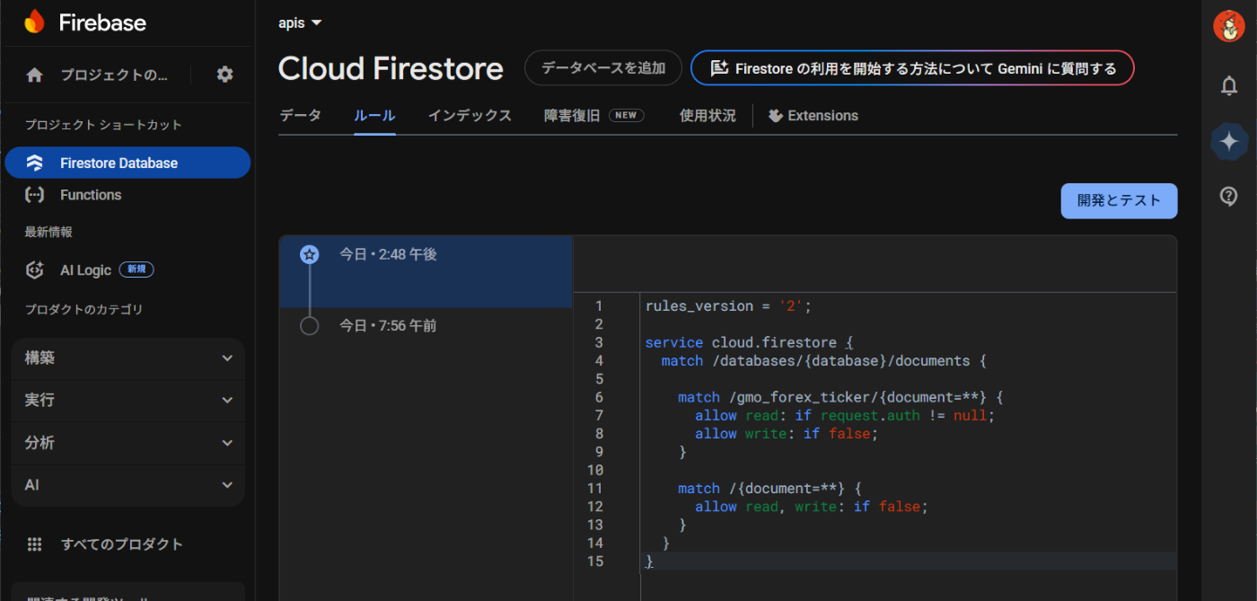Open help question mark icon
1257x601 pixels.
click(1229, 196)
